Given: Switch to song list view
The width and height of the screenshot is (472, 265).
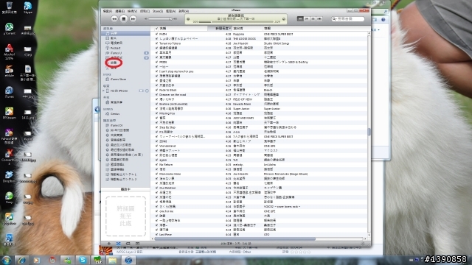Looking at the screenshot, I should [x=300, y=19].
